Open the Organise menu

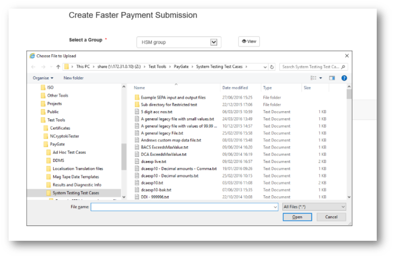(x=43, y=78)
